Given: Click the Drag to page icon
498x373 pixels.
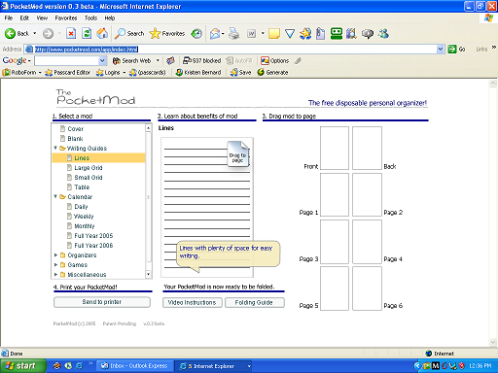Looking at the screenshot, I should point(238,154).
